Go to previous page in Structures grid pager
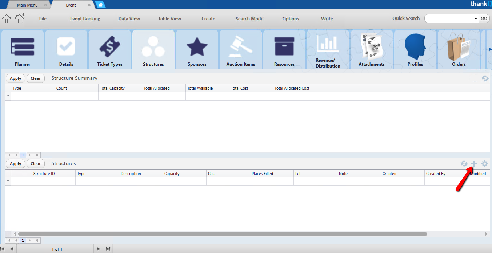 click(16, 240)
